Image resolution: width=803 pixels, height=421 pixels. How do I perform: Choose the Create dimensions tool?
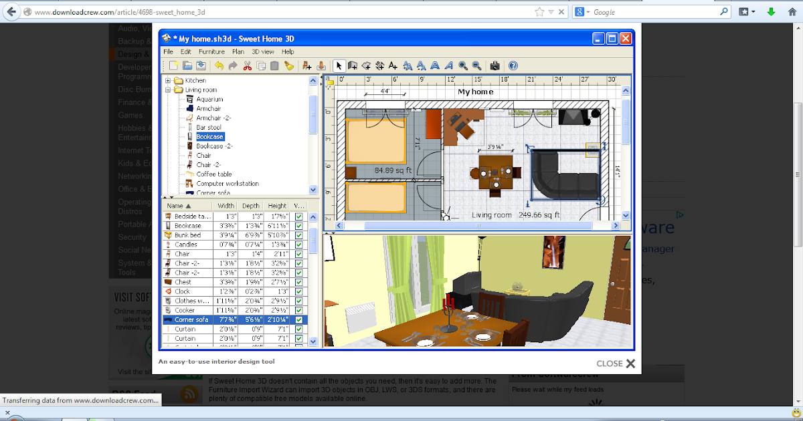pos(379,65)
